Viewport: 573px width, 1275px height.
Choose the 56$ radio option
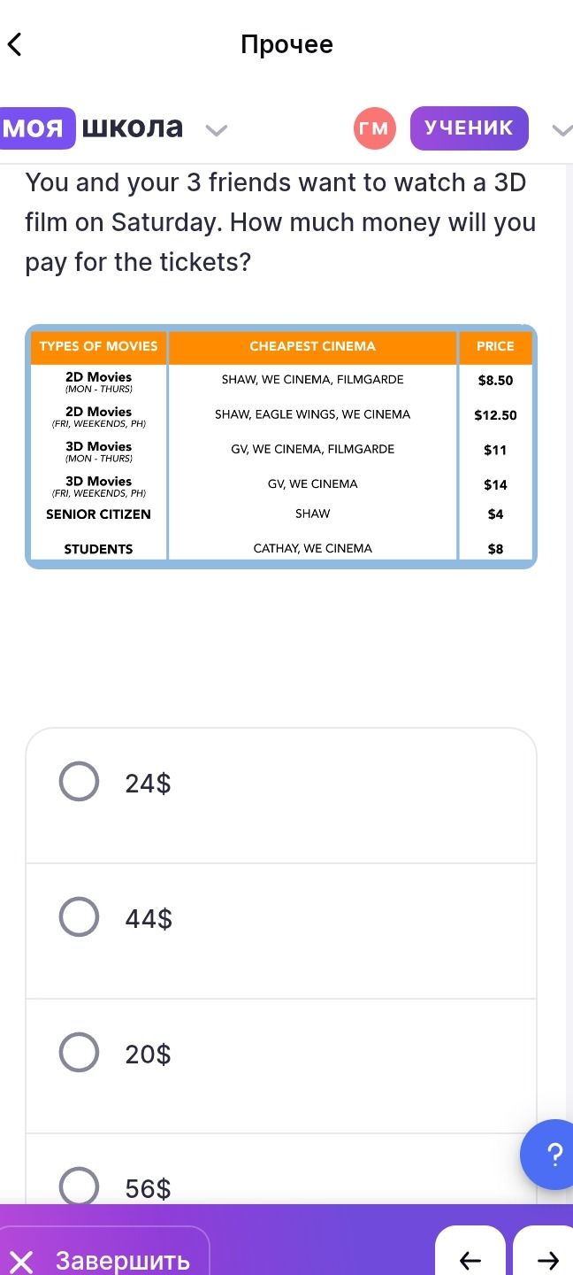[x=79, y=1186]
